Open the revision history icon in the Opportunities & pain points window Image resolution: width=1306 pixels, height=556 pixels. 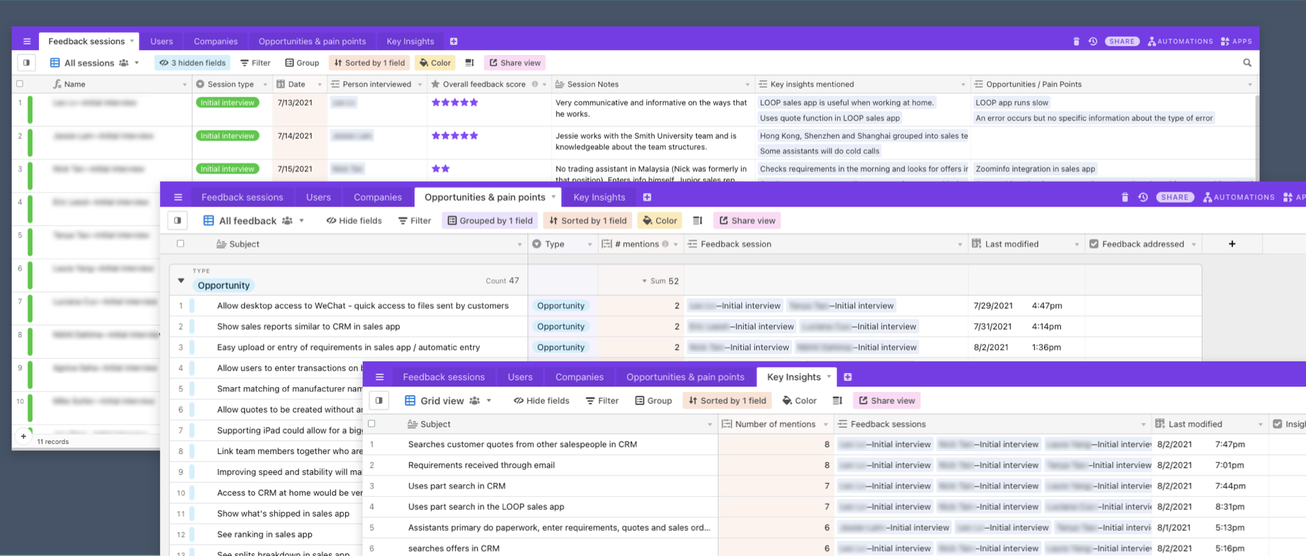click(x=1143, y=197)
